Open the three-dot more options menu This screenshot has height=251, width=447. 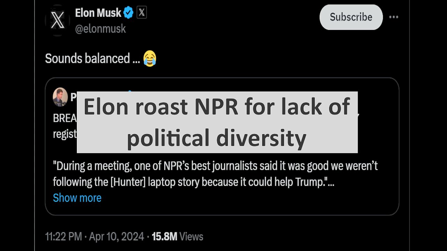pyautogui.click(x=394, y=17)
